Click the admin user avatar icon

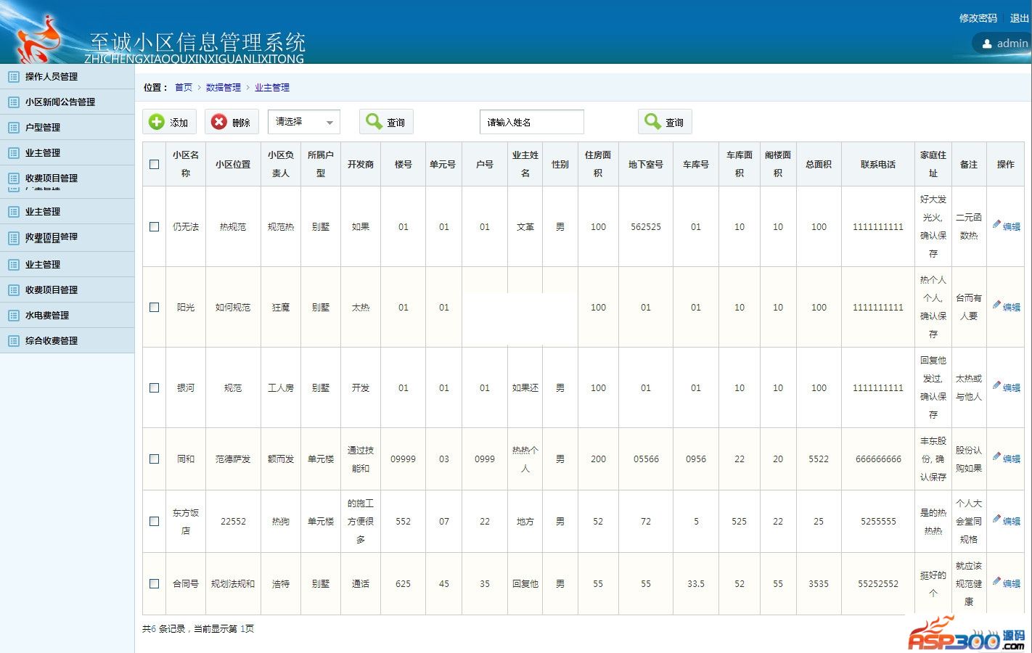coord(987,44)
